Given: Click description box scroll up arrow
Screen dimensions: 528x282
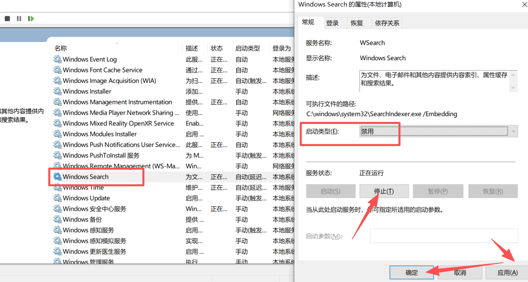Looking at the screenshot, I should tap(513, 74).
